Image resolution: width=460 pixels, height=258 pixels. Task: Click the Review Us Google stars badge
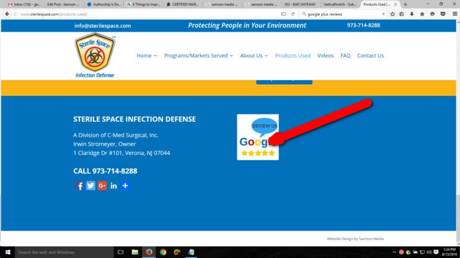[258, 137]
